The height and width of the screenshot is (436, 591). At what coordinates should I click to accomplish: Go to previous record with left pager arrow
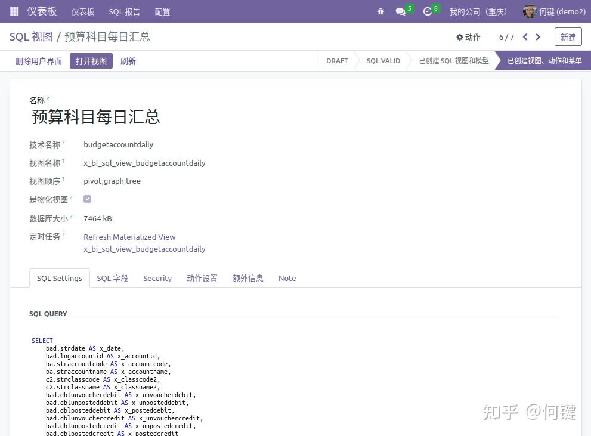tap(525, 37)
